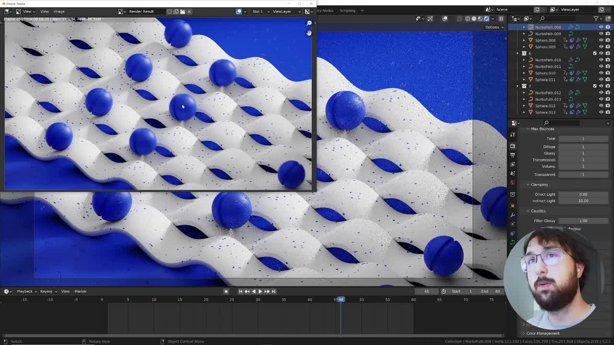Click the View Layer properties tab icon
Image resolution: width=614 pixels, height=345 pixels.
[512, 164]
